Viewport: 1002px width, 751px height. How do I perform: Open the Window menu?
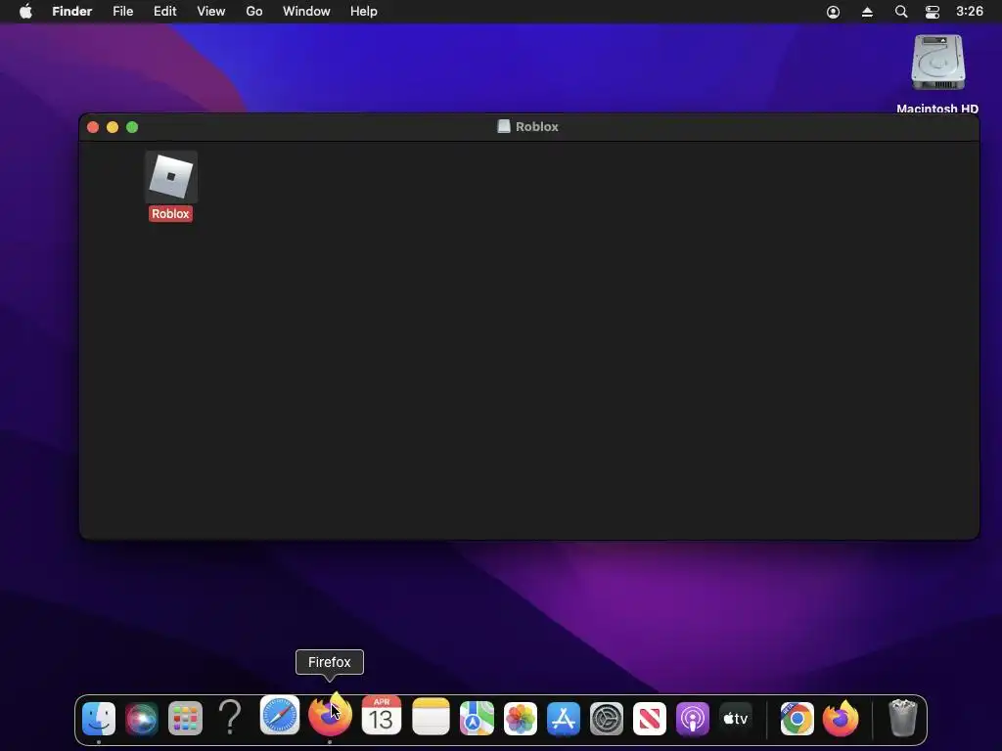306,12
